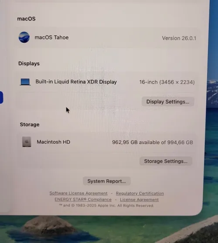Click the Storage section heading

(x=30, y=124)
